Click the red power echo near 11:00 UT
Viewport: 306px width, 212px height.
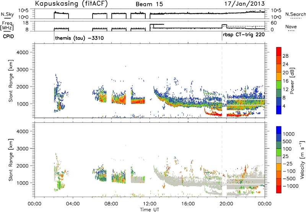click(x=138, y=101)
